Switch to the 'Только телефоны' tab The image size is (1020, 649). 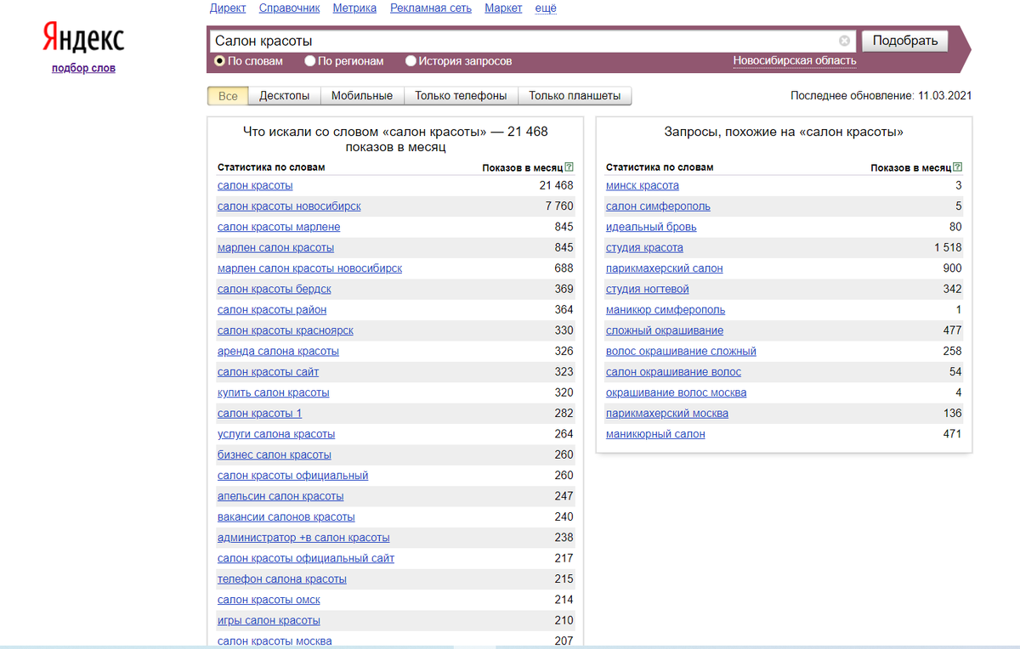(x=461, y=96)
